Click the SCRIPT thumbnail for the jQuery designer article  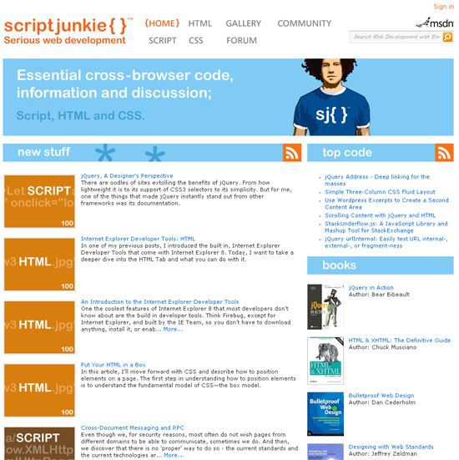click(x=39, y=201)
